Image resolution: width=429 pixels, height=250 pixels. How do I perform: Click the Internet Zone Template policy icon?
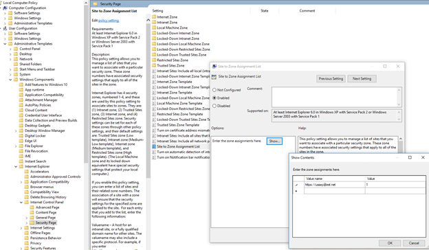coord(154,82)
